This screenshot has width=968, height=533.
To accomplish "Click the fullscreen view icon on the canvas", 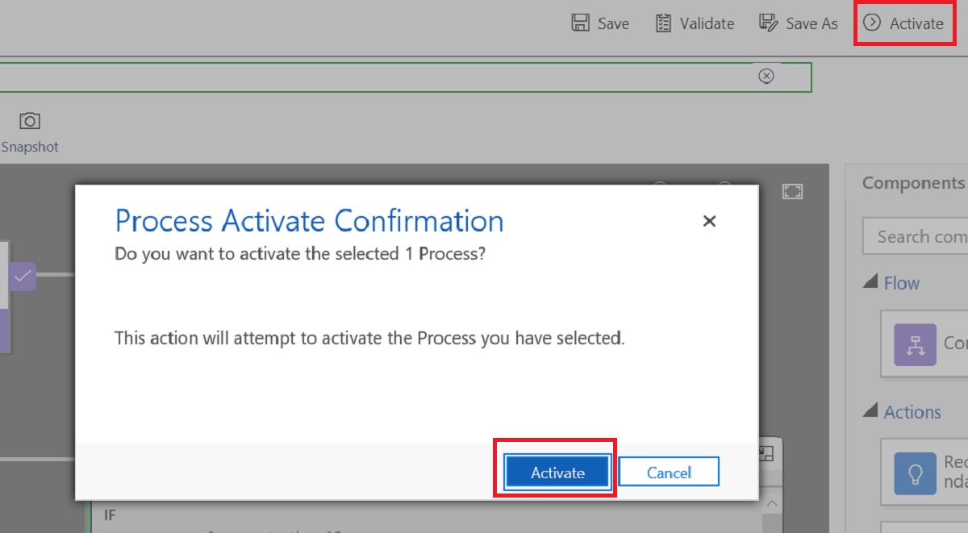I will (792, 191).
